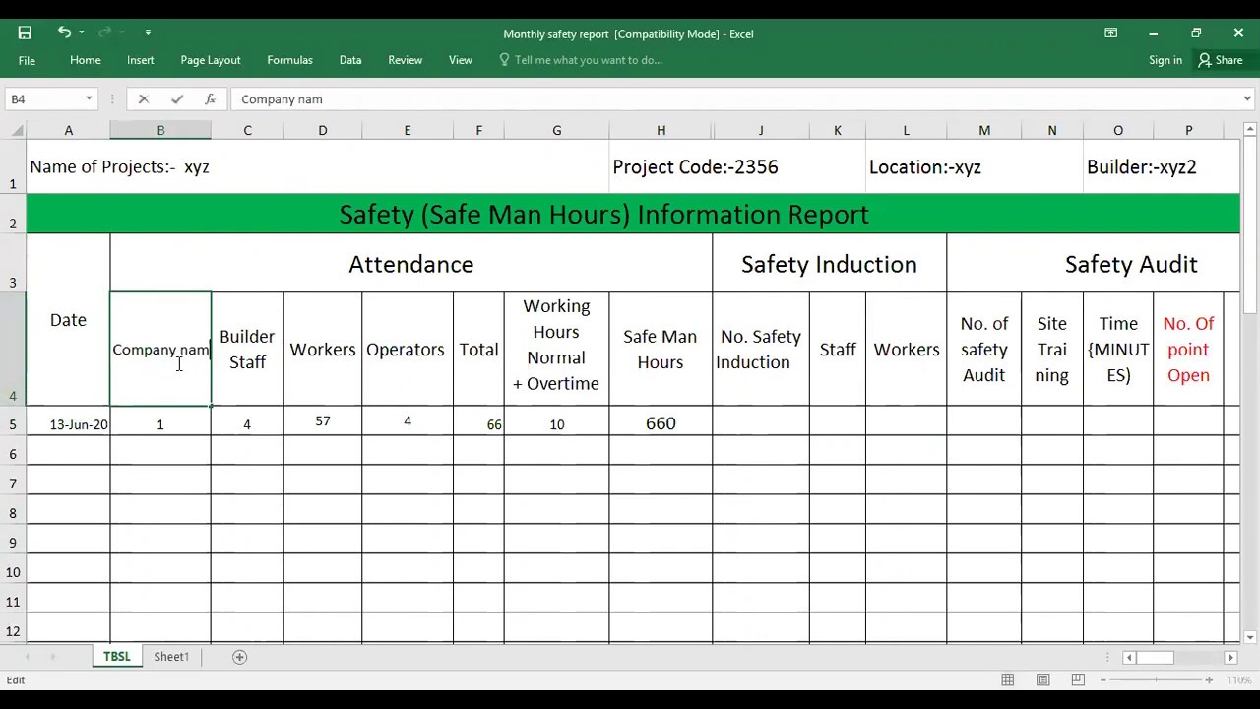The image size is (1260, 709).
Task: Select column H header
Action: tap(661, 130)
